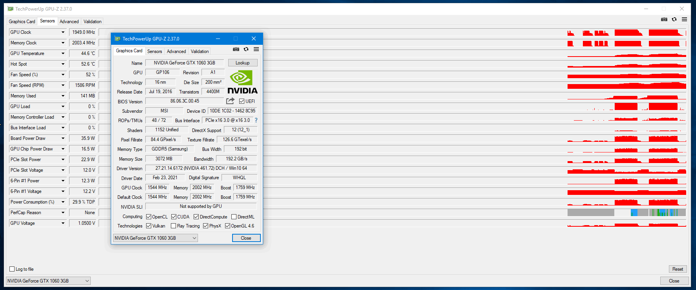Open the 6-Pin #1 Power sensor dropdown

coord(63,181)
